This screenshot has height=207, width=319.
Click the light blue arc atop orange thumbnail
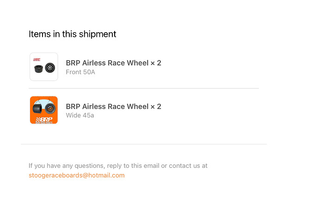(x=43, y=101)
